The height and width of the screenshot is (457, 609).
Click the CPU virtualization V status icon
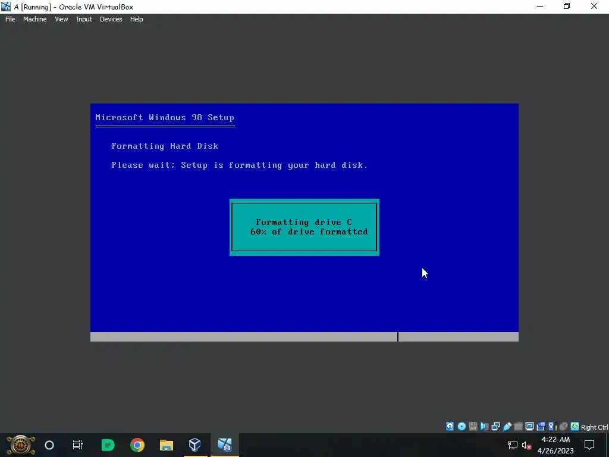pyautogui.click(x=551, y=426)
